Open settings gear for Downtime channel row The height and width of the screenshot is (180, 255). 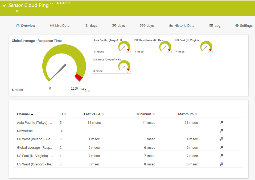(x=221, y=131)
